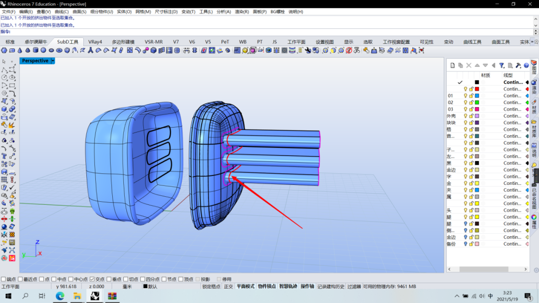Toggle 最近点 nearest-point osnap checkbox

point(20,279)
